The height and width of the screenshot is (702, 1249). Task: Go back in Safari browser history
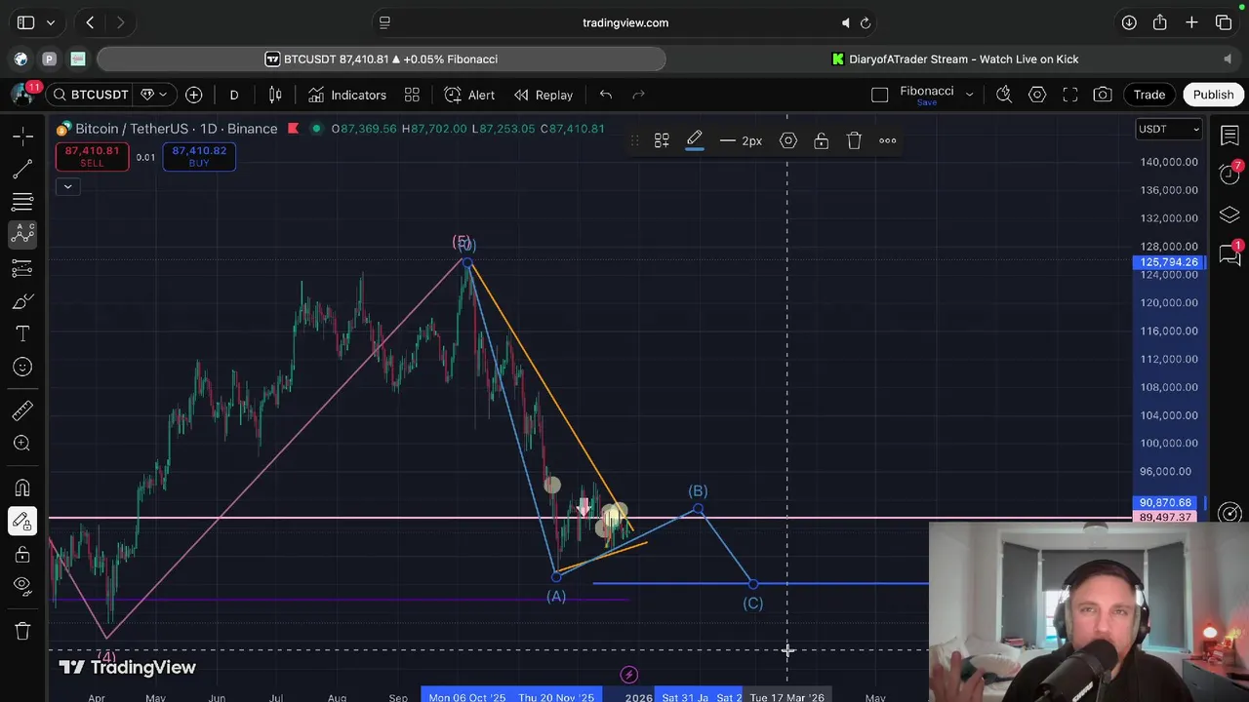coord(90,22)
